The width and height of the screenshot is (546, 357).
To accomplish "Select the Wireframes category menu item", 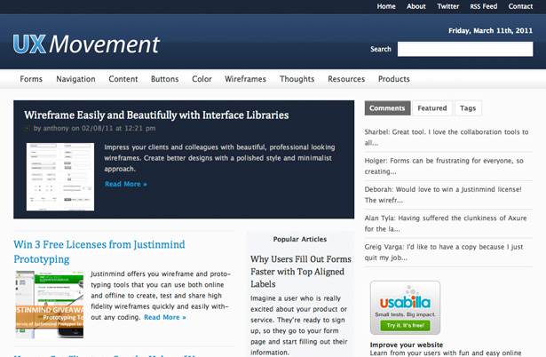I will 245,79.
